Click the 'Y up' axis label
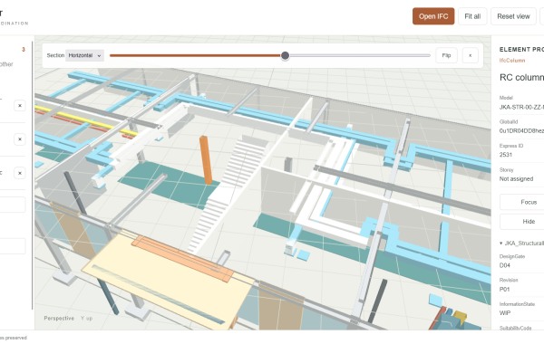Image resolution: width=544 pixels, height=344 pixels. pyautogui.click(x=86, y=318)
